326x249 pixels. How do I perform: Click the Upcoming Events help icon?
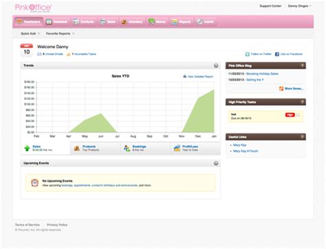pos(216,163)
